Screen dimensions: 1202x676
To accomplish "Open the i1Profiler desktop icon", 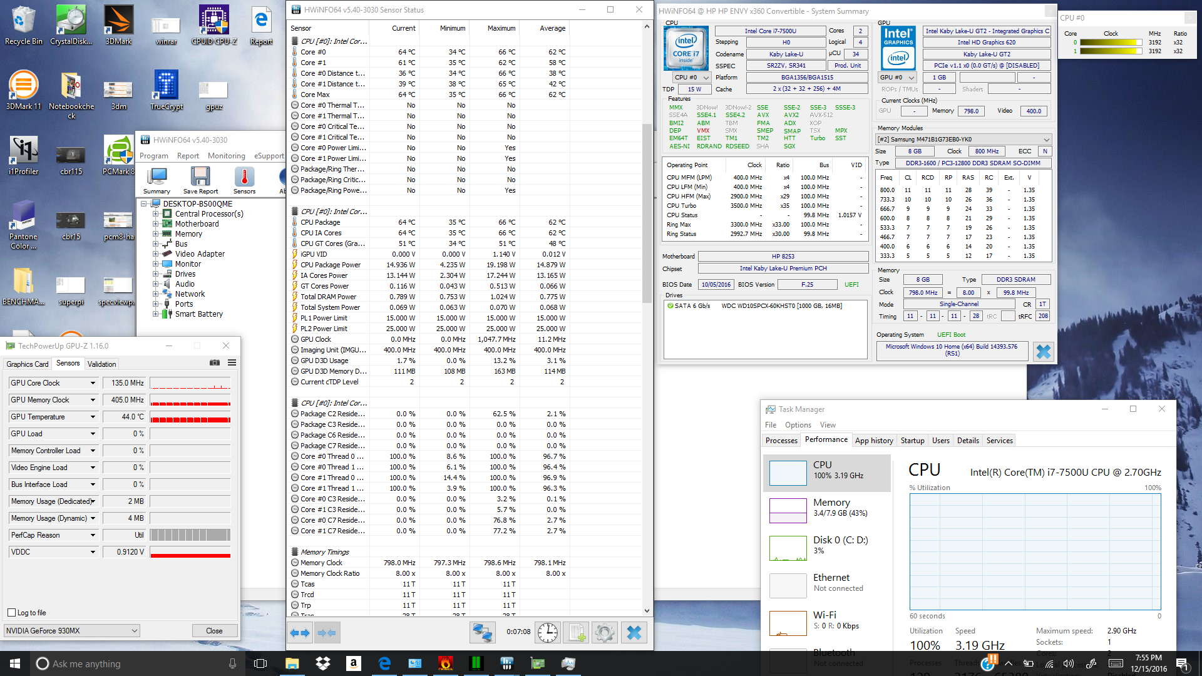I will (24, 155).
